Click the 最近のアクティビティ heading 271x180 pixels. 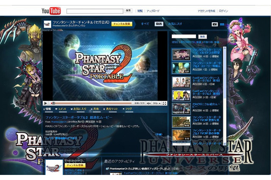tap(119, 161)
